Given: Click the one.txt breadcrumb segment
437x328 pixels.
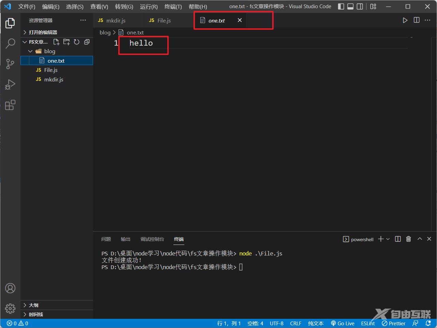Looking at the screenshot, I should point(131,32).
